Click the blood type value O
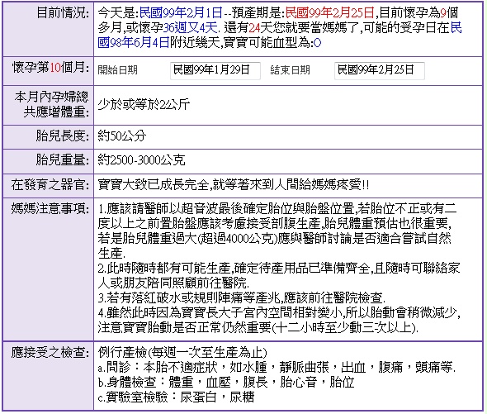The image size is (487, 414). 317,43
